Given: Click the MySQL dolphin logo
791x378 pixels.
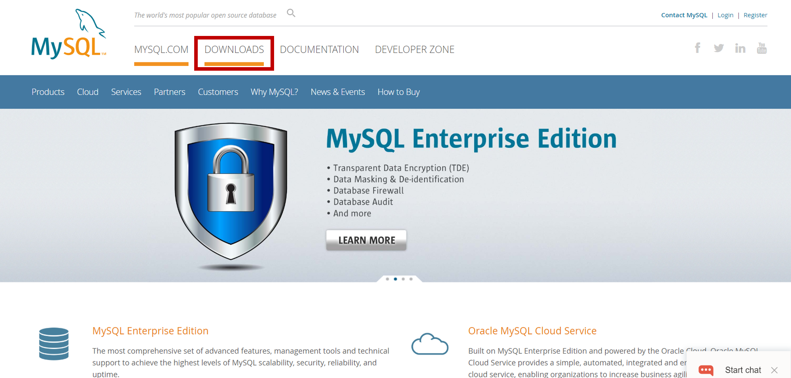Looking at the screenshot, I should [x=69, y=34].
